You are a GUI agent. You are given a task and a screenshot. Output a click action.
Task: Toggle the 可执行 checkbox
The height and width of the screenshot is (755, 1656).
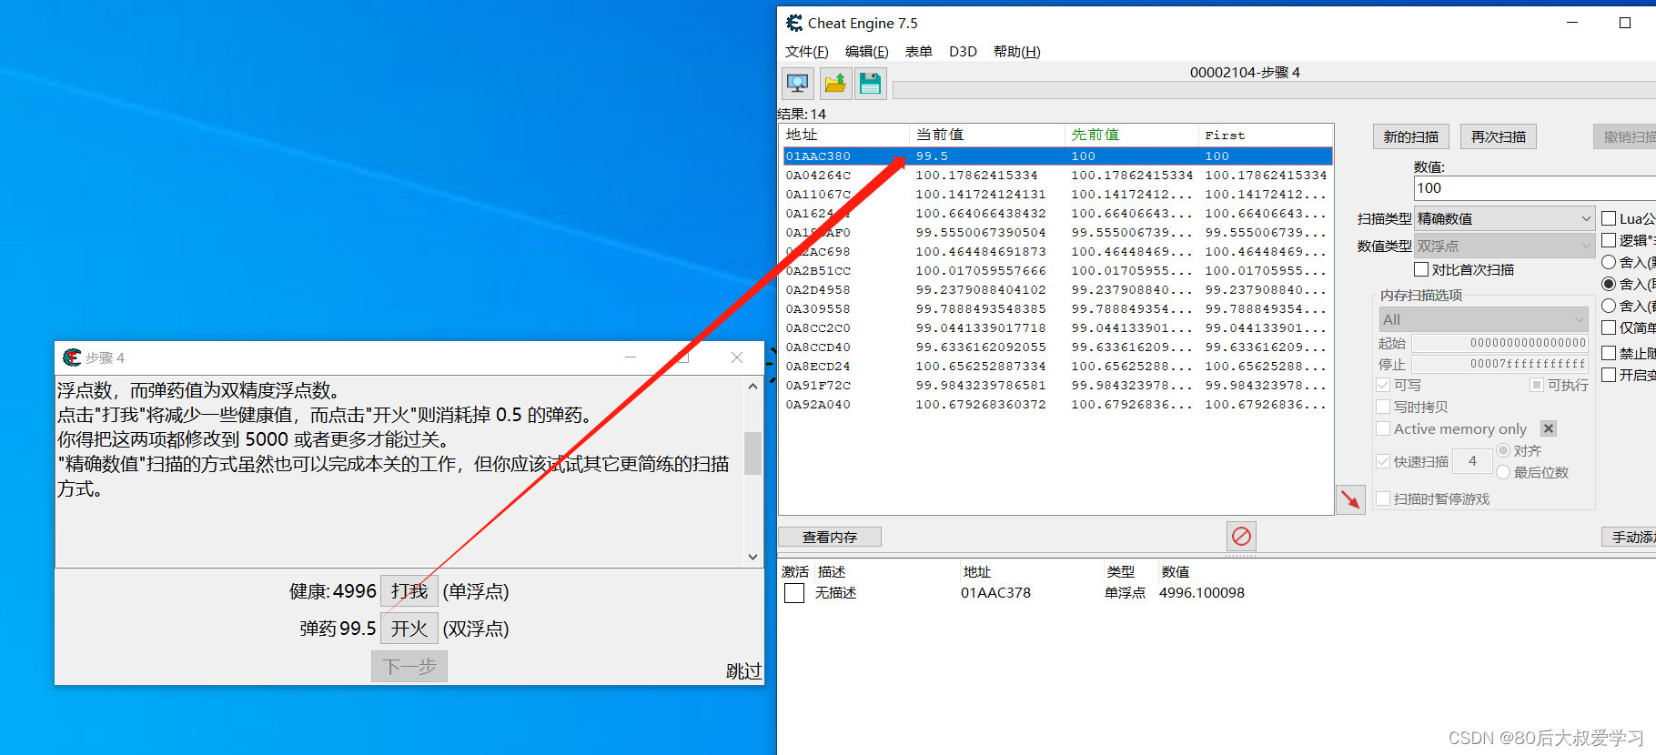click(1537, 385)
